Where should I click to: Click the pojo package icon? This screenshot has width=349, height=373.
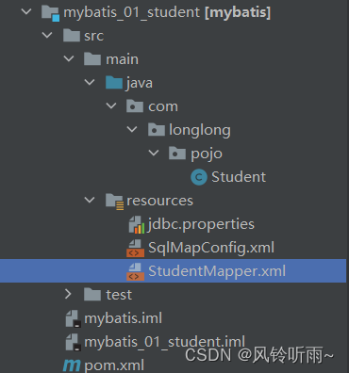tap(177, 154)
